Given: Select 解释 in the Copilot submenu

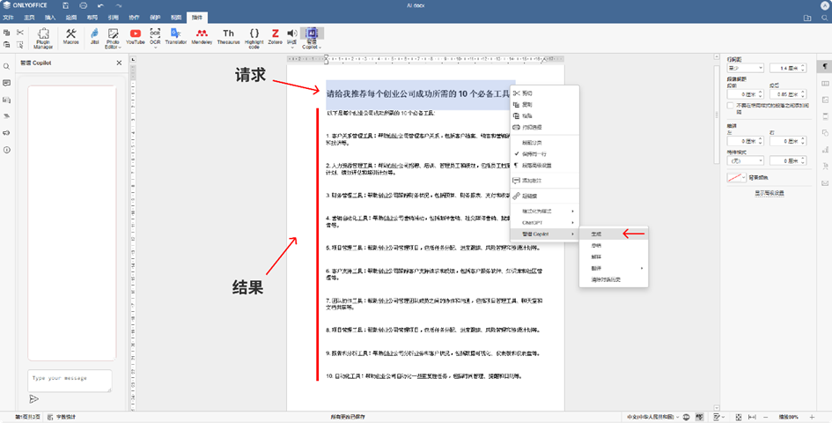Looking at the screenshot, I should 614,256.
